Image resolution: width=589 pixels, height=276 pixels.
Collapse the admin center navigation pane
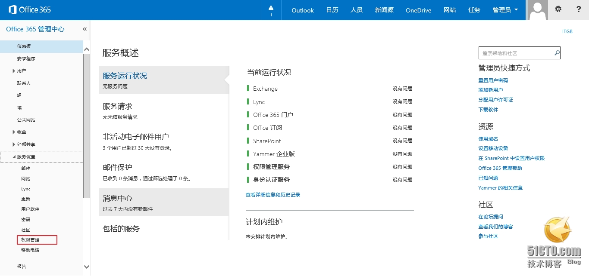(85, 29)
